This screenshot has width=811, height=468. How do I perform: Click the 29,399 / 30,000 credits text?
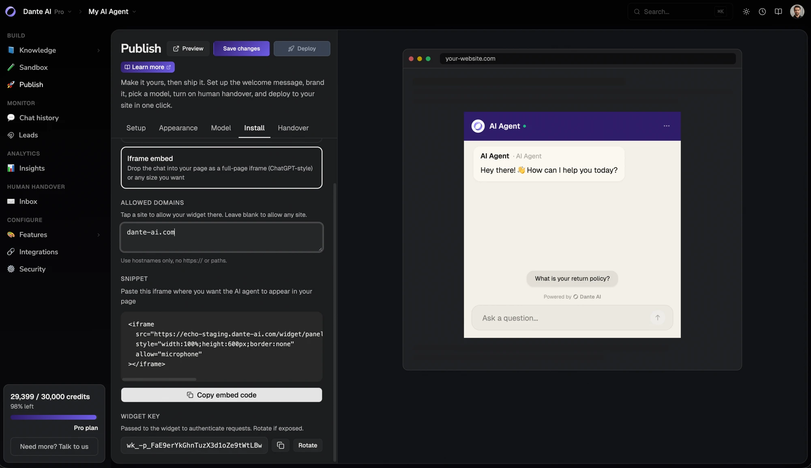click(x=50, y=397)
